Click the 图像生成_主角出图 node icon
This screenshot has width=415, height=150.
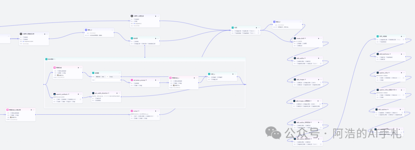pos(7,110)
